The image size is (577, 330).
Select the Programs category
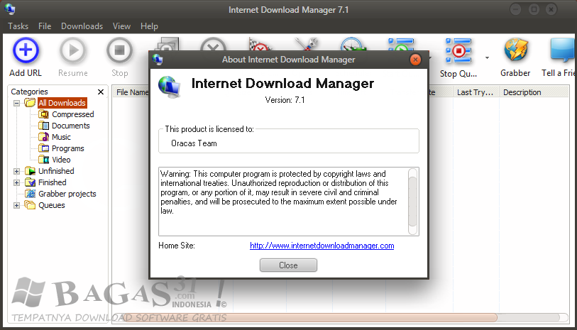(x=67, y=148)
